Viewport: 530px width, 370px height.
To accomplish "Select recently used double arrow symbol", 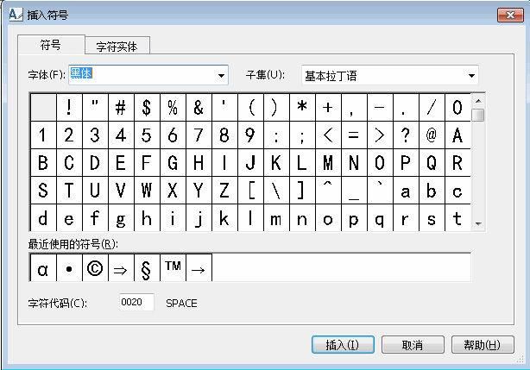I will point(121,269).
